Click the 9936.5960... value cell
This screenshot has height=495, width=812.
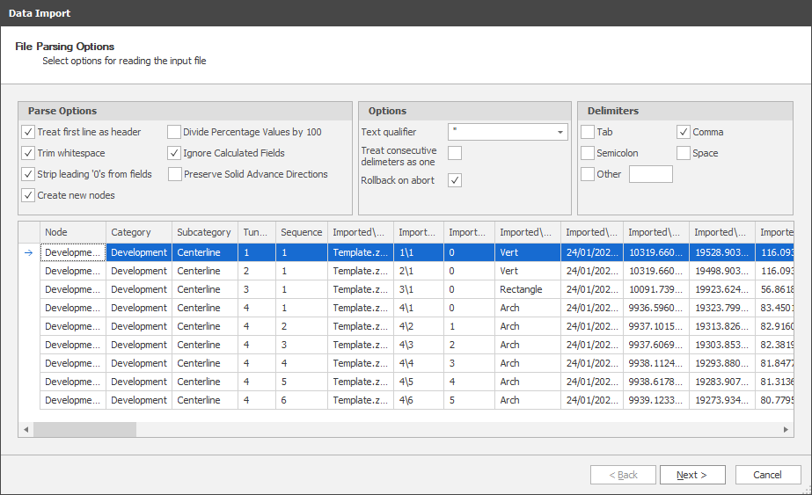pyautogui.click(x=656, y=308)
